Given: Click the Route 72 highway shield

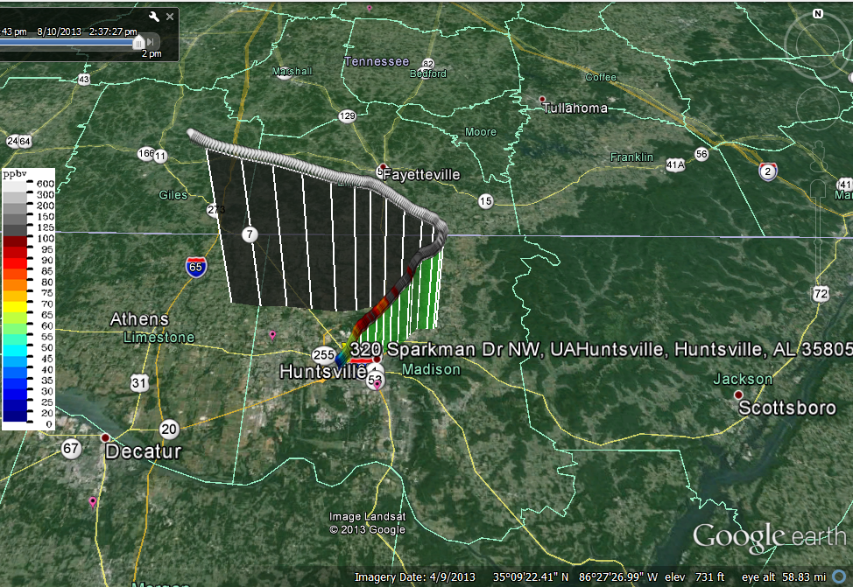Looking at the screenshot, I should click(x=821, y=294).
